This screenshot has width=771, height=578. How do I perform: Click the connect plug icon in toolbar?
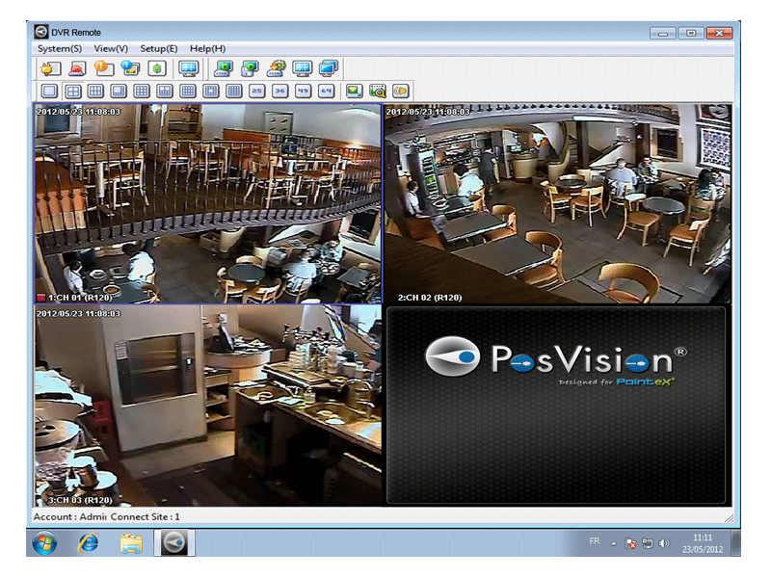(x=50, y=68)
